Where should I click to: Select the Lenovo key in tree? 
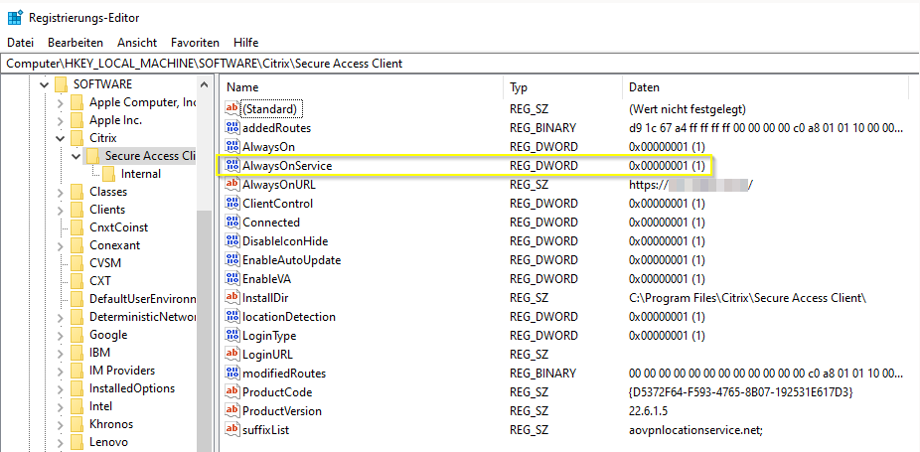click(108, 442)
